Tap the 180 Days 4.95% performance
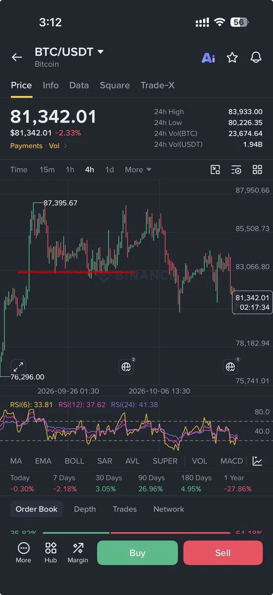This screenshot has width=273, height=595. pos(196,483)
